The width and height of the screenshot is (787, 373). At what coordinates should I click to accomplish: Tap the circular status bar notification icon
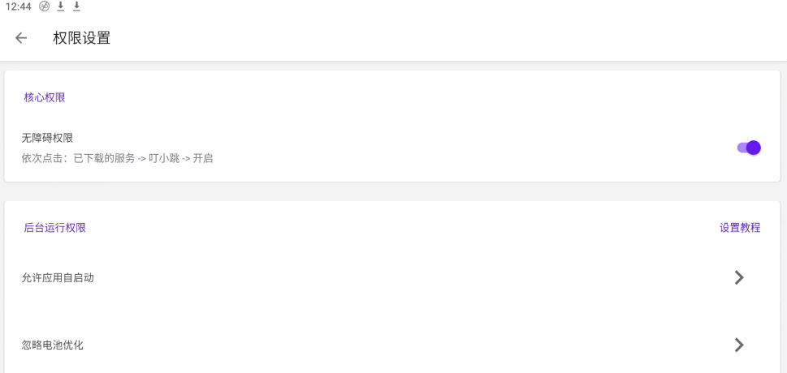(x=45, y=6)
